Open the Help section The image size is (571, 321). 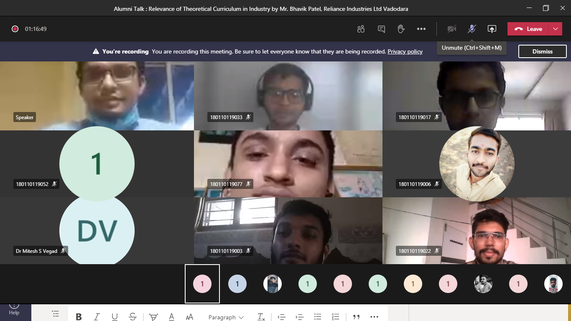click(14, 310)
